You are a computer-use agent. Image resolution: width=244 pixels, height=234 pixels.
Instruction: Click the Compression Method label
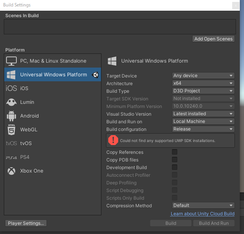coord(129,206)
